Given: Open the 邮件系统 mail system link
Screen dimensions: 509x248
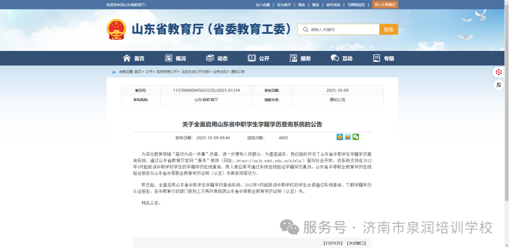Looking at the screenshot, I should (333, 5).
